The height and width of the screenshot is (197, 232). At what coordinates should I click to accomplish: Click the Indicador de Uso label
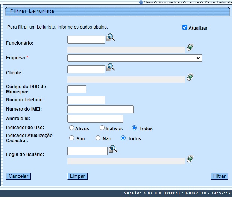pyautogui.click(x=25, y=128)
